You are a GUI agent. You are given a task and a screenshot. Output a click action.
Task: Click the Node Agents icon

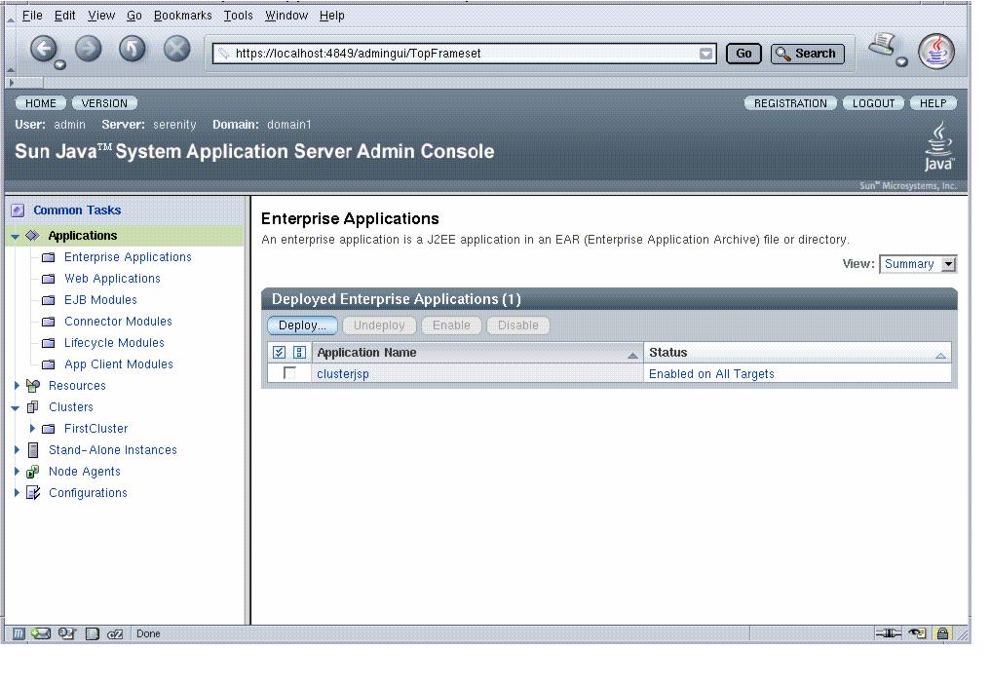(x=33, y=472)
